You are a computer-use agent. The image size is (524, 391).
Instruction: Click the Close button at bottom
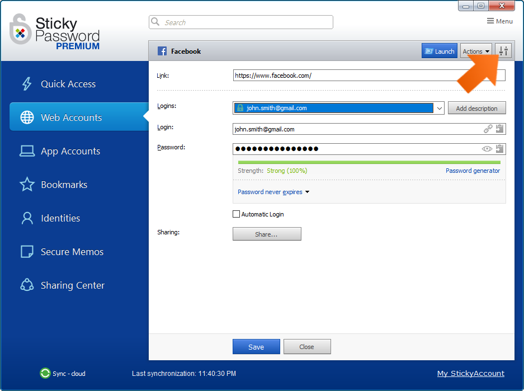click(307, 347)
